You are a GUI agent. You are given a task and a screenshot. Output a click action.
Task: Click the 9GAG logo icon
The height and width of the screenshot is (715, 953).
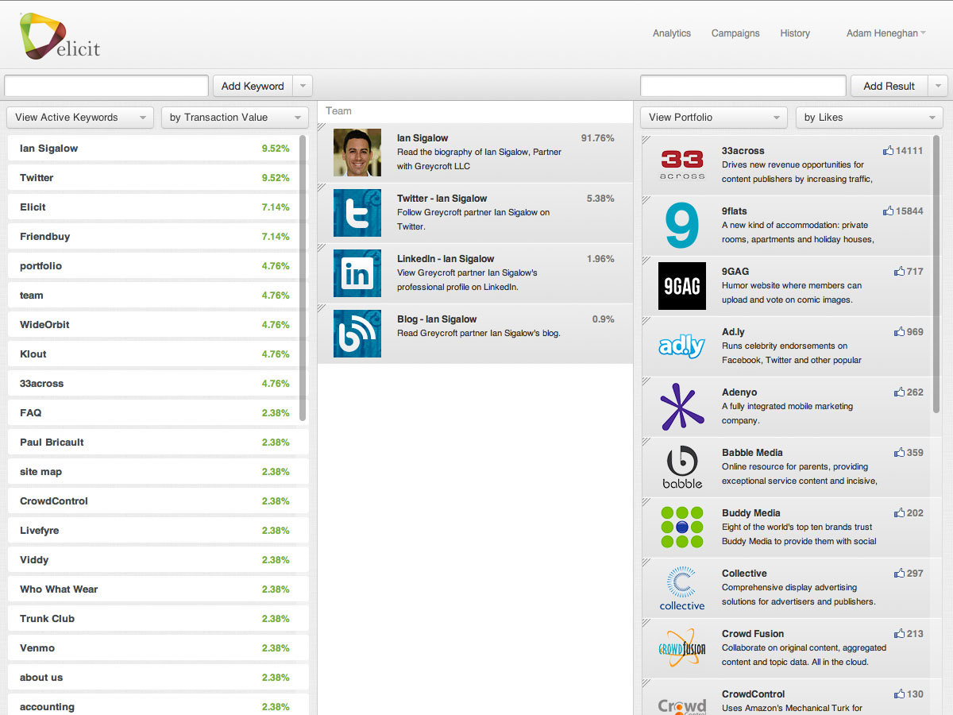(682, 286)
